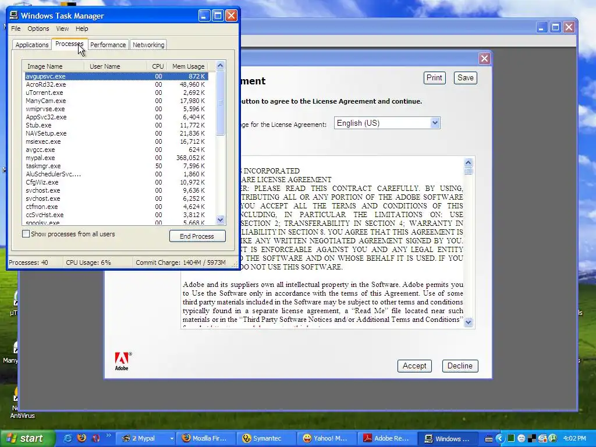Click process list scrollbar up arrow
The height and width of the screenshot is (447, 596).
tap(220, 66)
